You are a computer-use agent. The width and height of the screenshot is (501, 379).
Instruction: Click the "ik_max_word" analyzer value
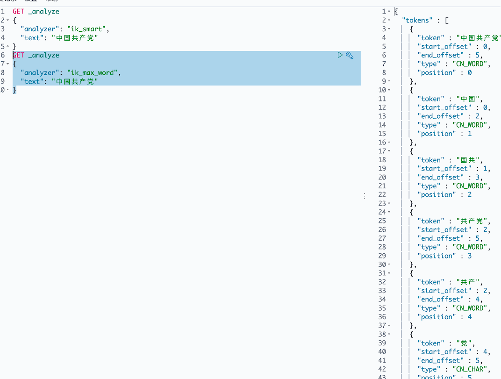[x=92, y=73]
